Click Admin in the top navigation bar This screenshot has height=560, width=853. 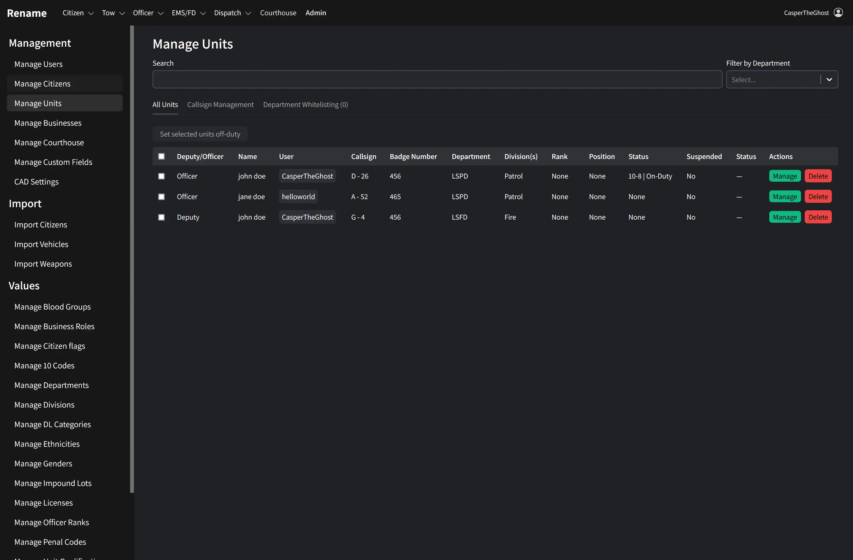pos(316,12)
